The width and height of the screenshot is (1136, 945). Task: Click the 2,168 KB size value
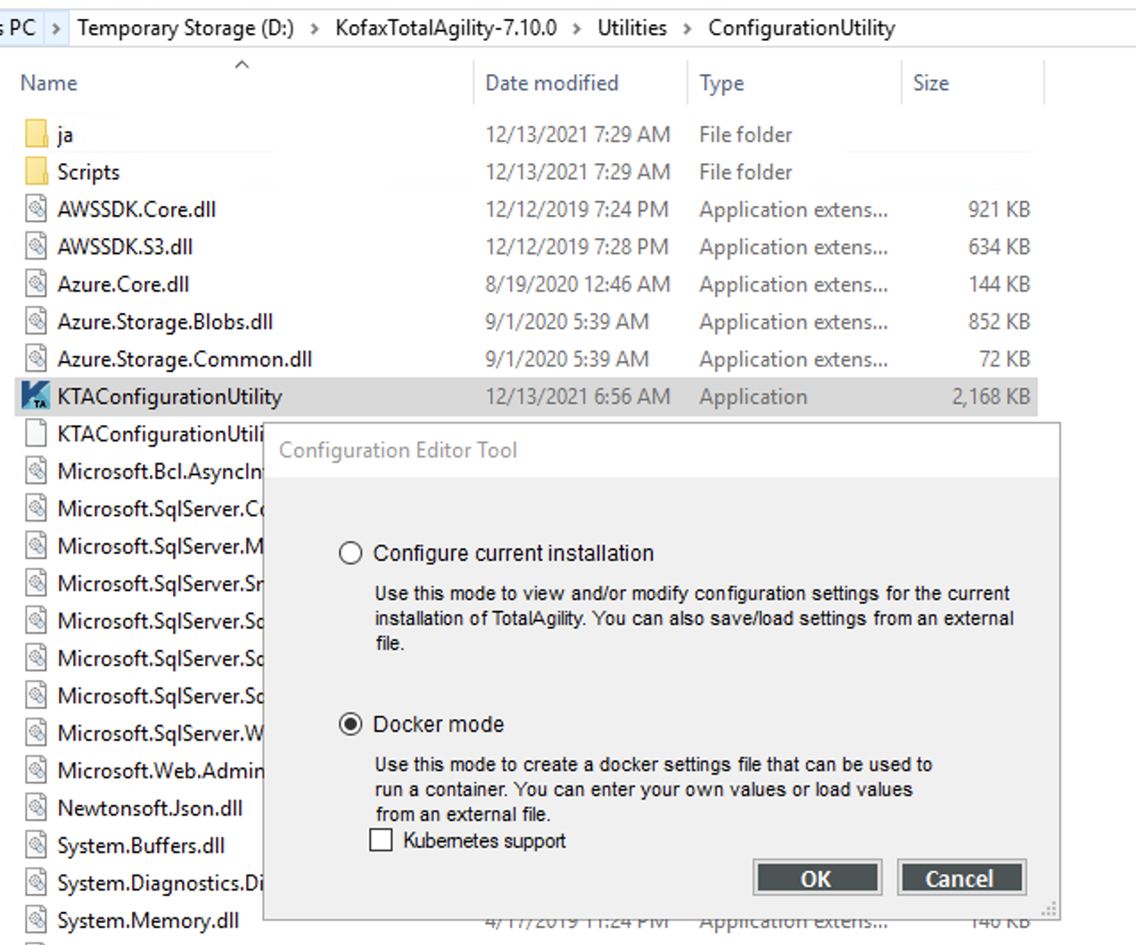coord(991,396)
